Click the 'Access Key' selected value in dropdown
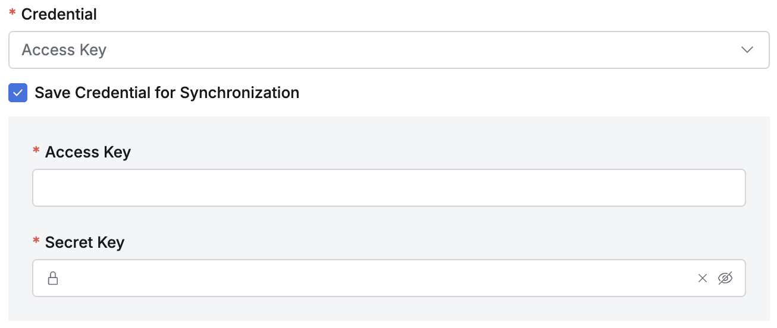777x328 pixels. pyautogui.click(x=64, y=50)
